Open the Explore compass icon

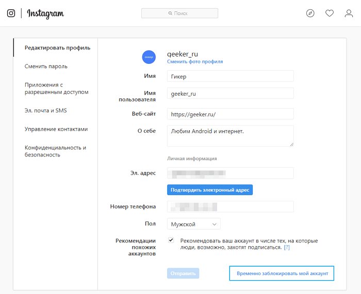[310, 13]
